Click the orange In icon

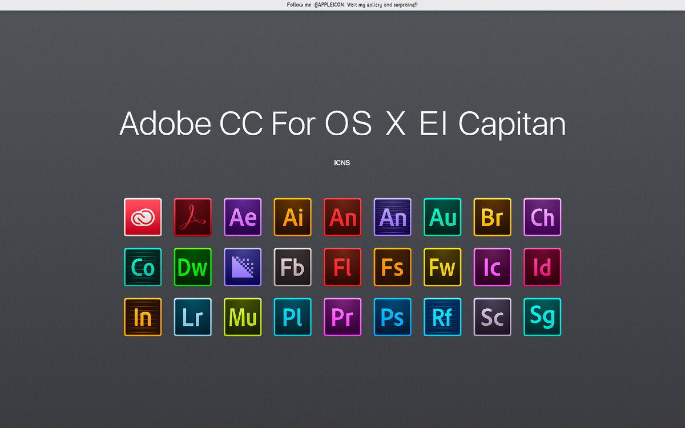coord(143,317)
